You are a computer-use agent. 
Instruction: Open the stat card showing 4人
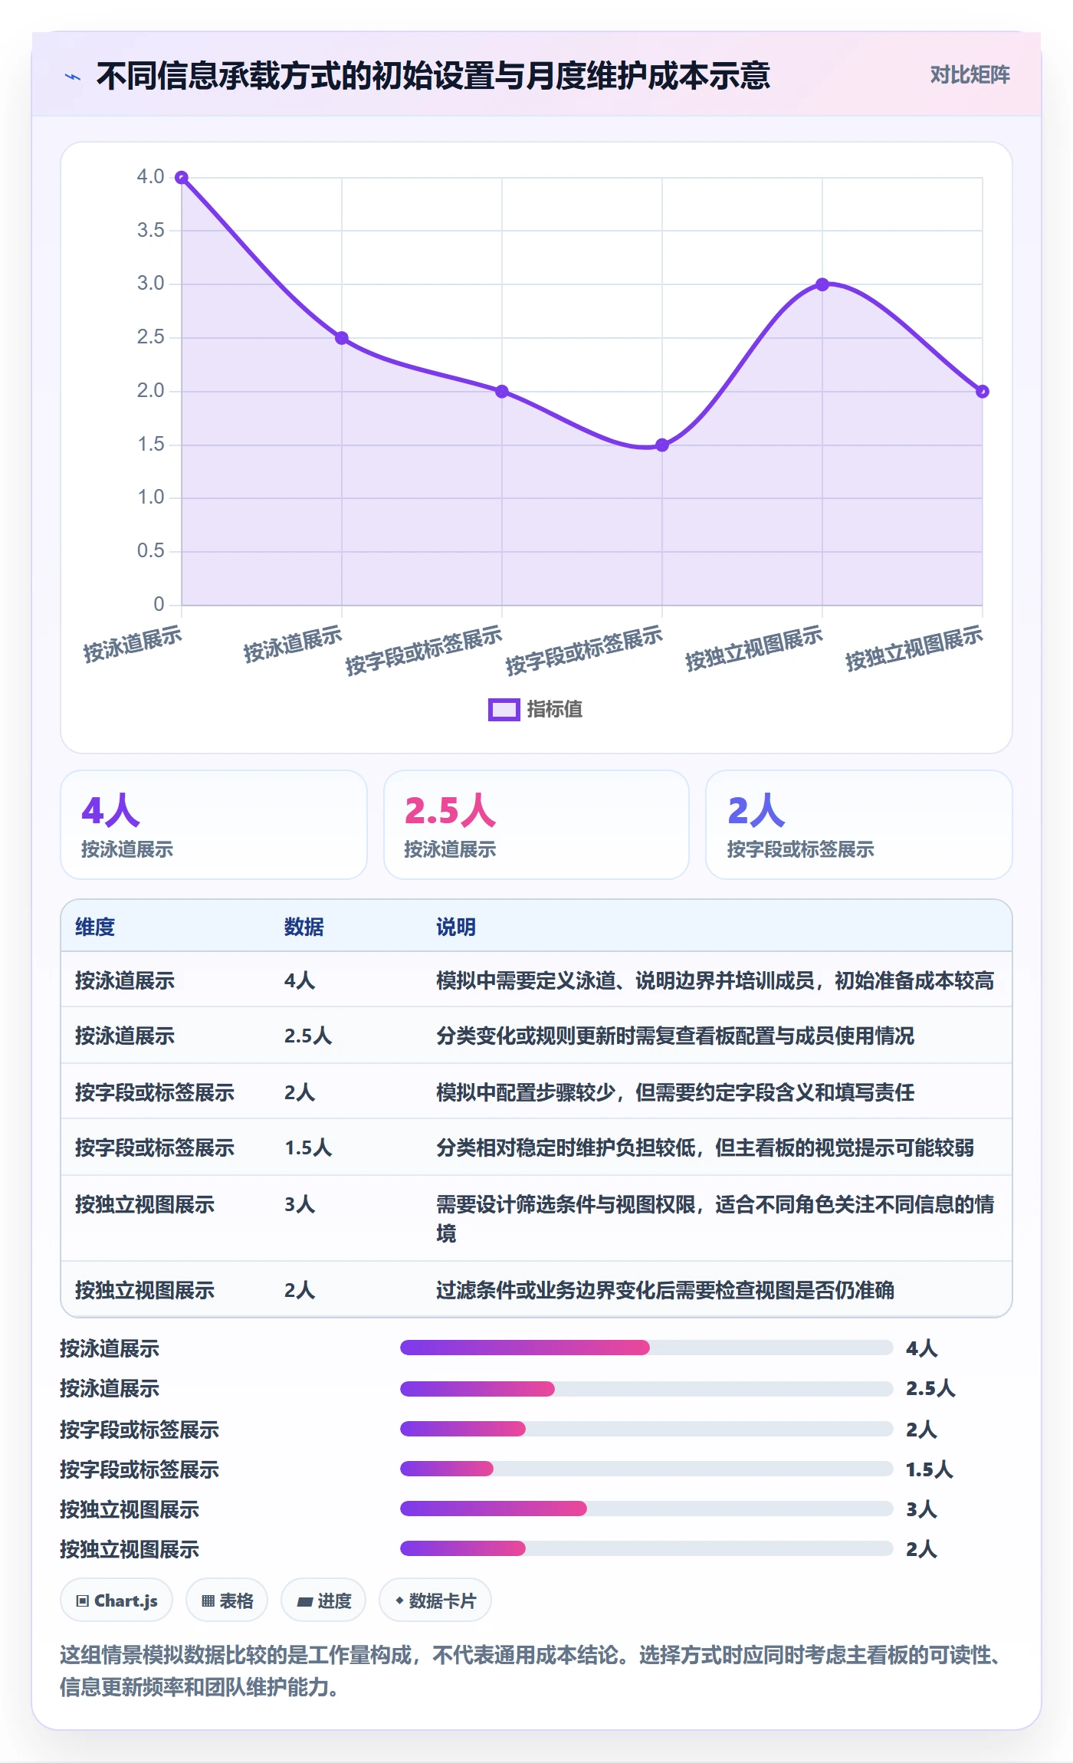click(214, 825)
